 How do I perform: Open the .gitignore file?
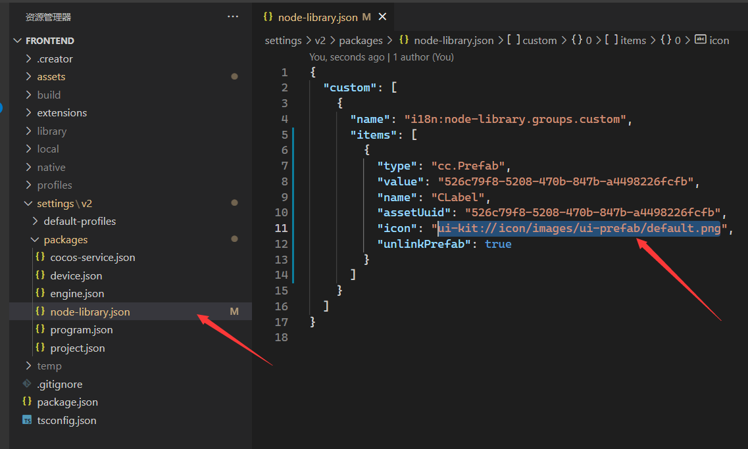(60, 384)
